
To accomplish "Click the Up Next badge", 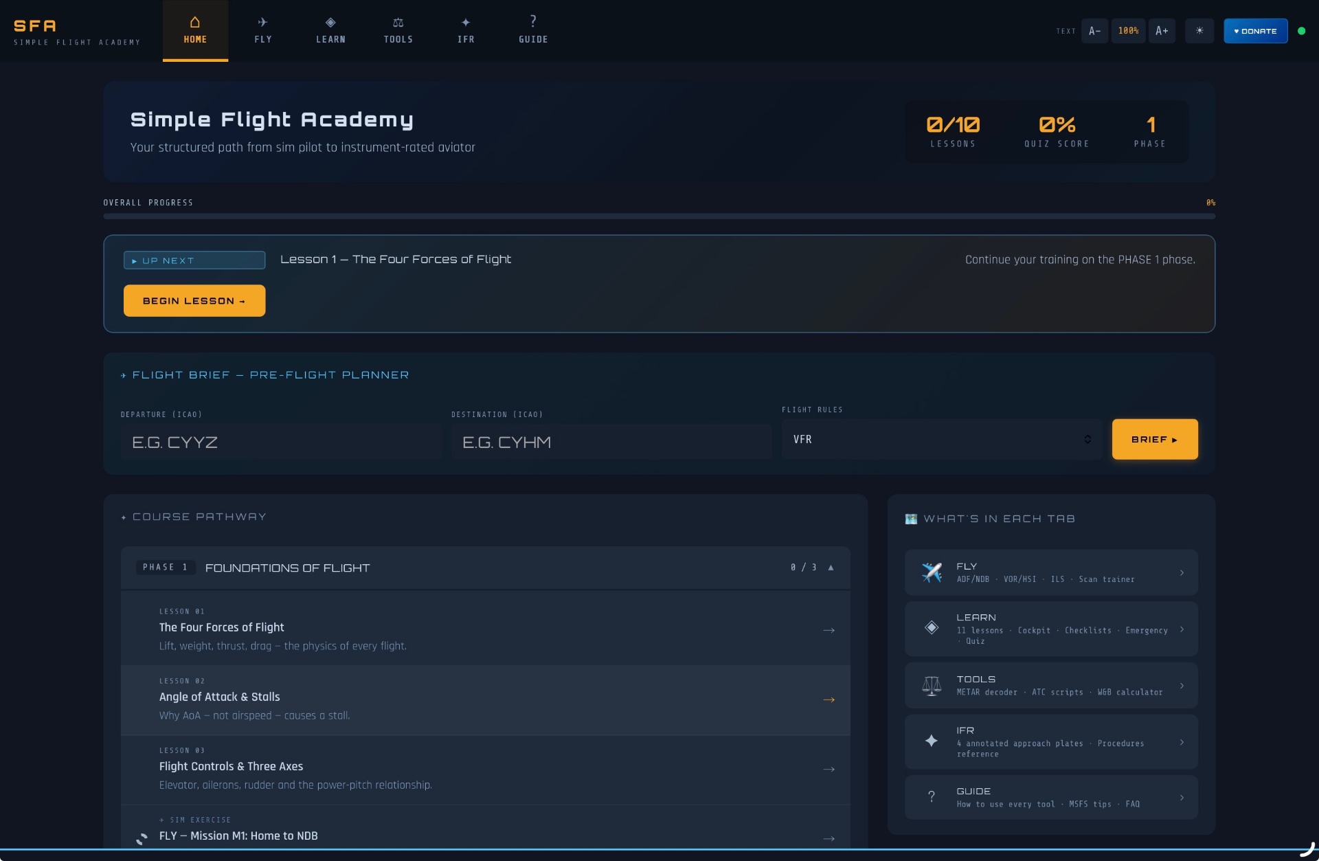I will click(194, 260).
